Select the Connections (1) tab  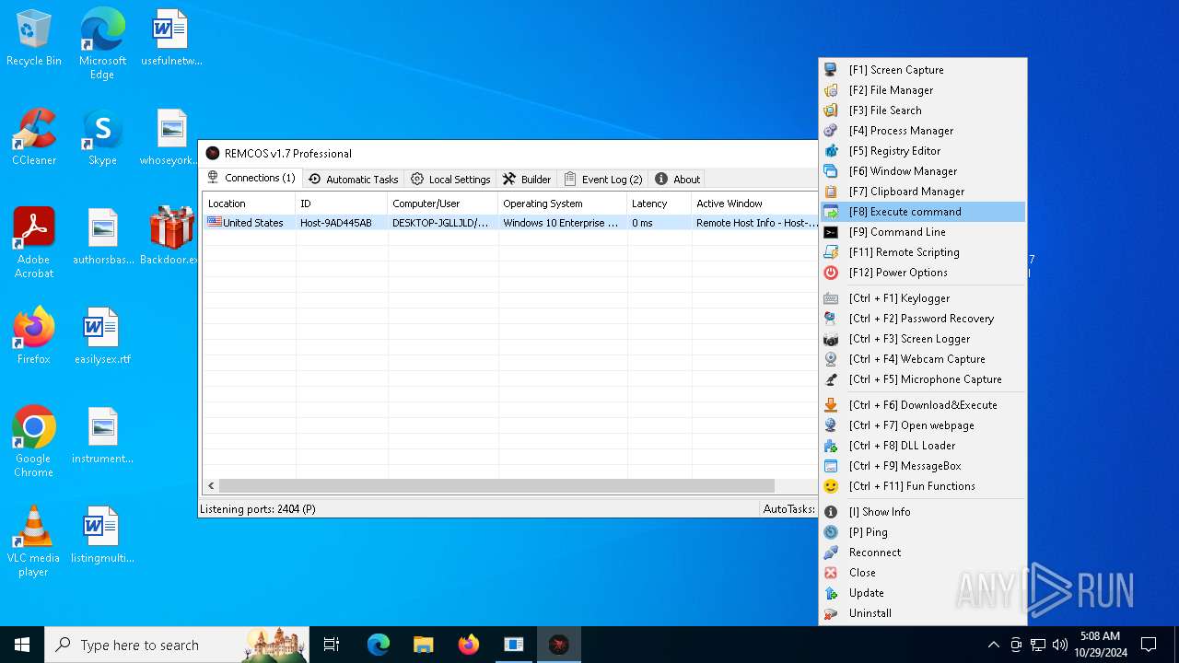tap(251, 178)
